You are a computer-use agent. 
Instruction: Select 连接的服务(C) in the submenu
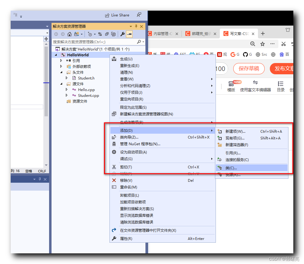point(252,160)
